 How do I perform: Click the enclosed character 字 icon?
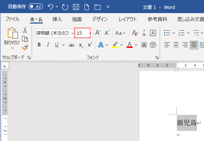tap(153, 45)
